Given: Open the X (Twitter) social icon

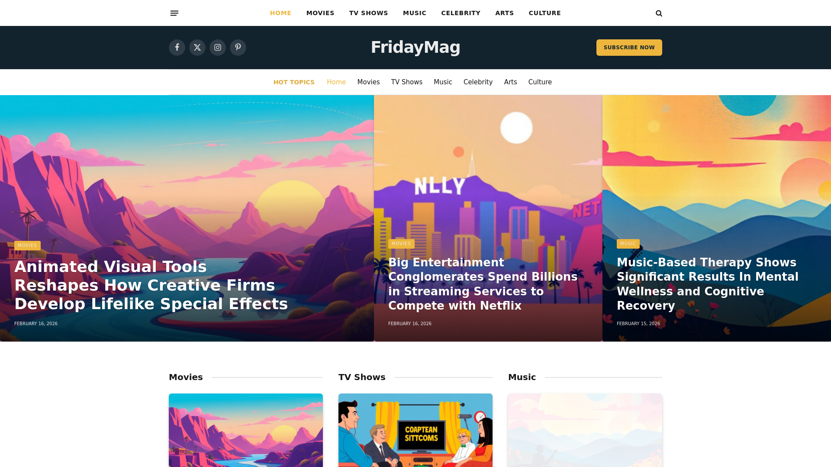Looking at the screenshot, I should coord(197,48).
